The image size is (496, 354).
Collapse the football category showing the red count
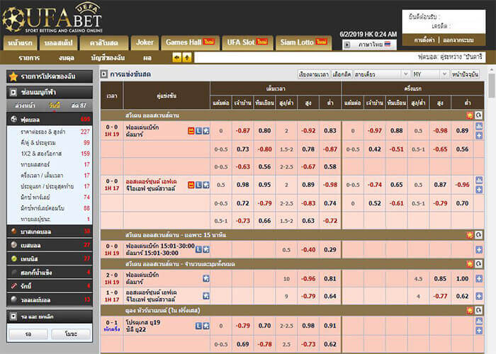pyautogui.click(x=50, y=119)
